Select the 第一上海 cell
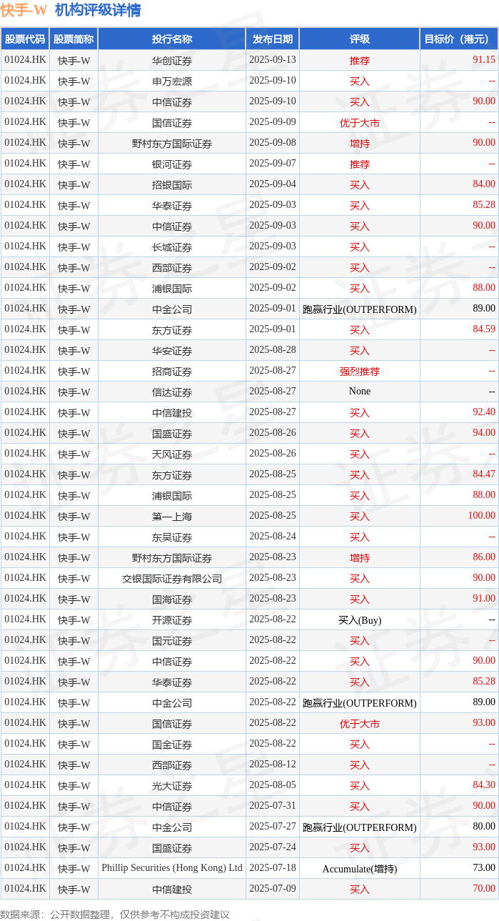 [172, 517]
